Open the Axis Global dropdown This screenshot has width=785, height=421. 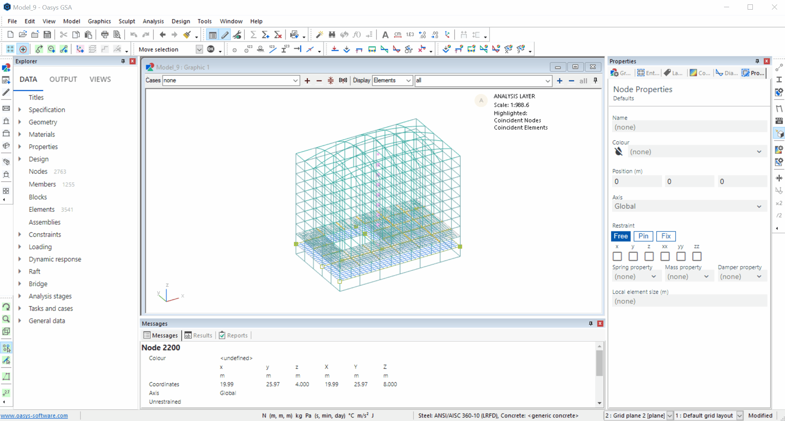point(759,206)
